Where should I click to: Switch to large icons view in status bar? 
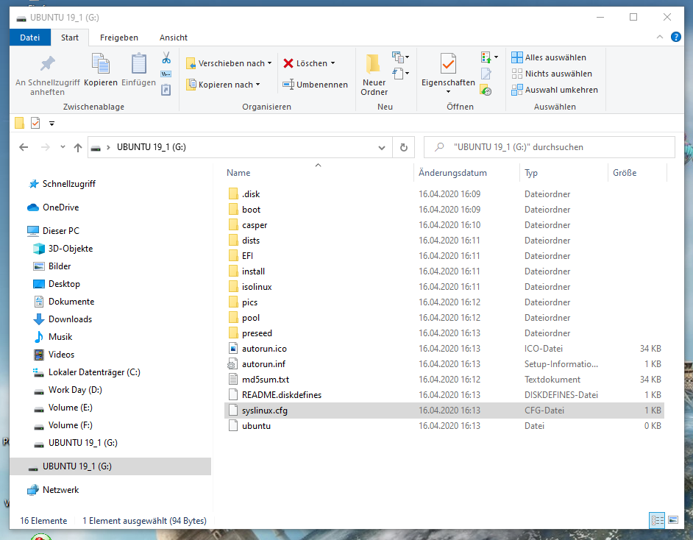point(673,520)
